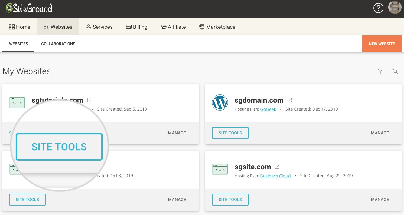Select the WEBSITES tab
The height and width of the screenshot is (215, 404).
[18, 44]
